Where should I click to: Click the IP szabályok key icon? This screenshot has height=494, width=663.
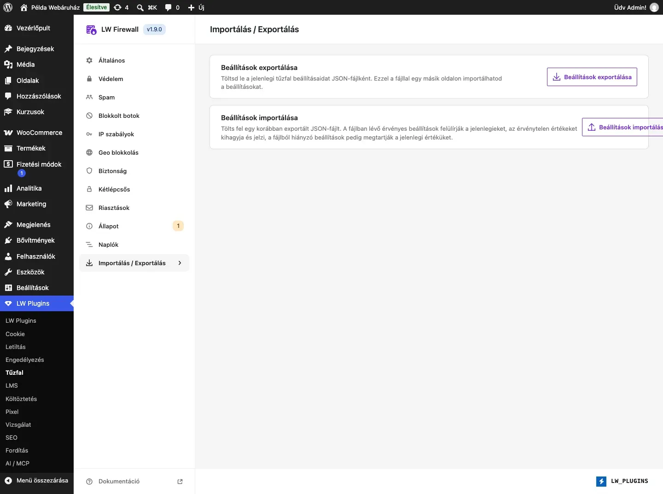coord(89,134)
